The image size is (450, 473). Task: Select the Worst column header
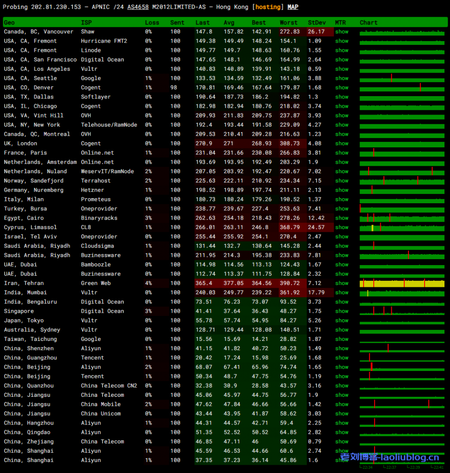(289, 23)
